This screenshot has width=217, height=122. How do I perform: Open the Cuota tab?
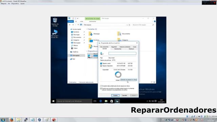pos(135,47)
